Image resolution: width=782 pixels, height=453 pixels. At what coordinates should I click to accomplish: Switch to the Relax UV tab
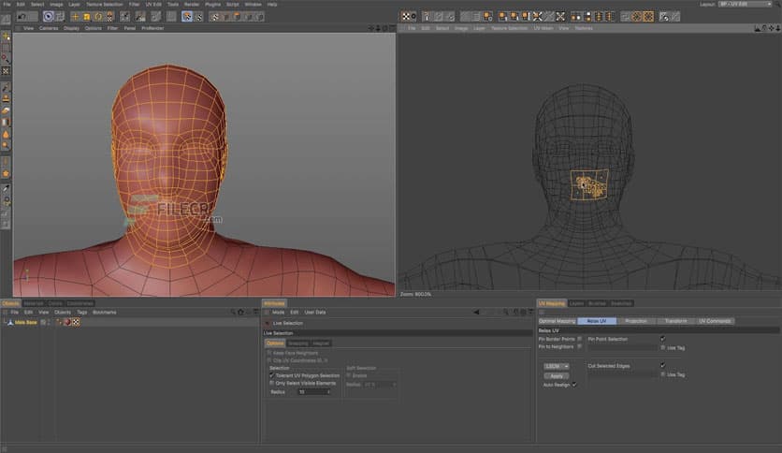click(x=596, y=321)
